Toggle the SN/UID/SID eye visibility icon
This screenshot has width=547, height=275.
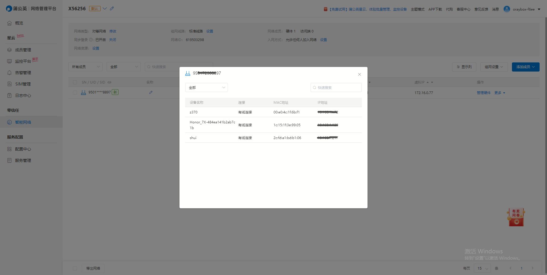coord(109,82)
